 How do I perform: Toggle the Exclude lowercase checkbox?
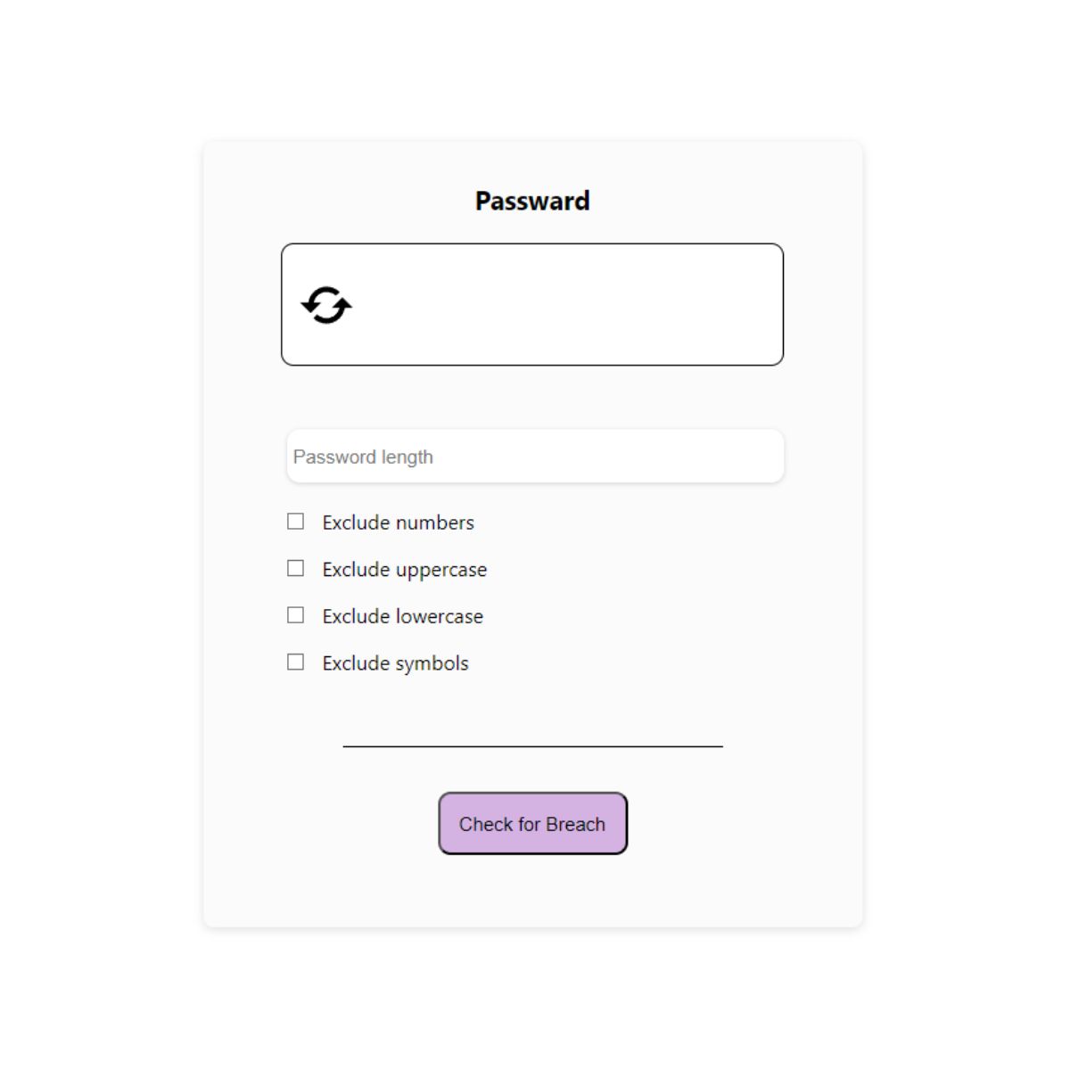(295, 615)
